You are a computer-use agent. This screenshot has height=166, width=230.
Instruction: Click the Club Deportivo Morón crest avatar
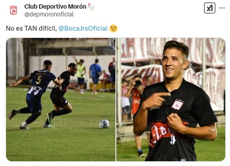pos(13,10)
